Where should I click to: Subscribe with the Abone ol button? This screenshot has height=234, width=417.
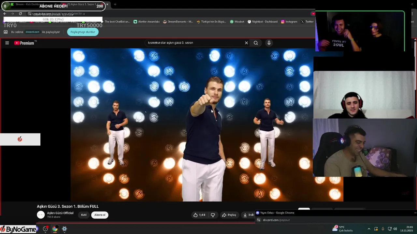100,215
